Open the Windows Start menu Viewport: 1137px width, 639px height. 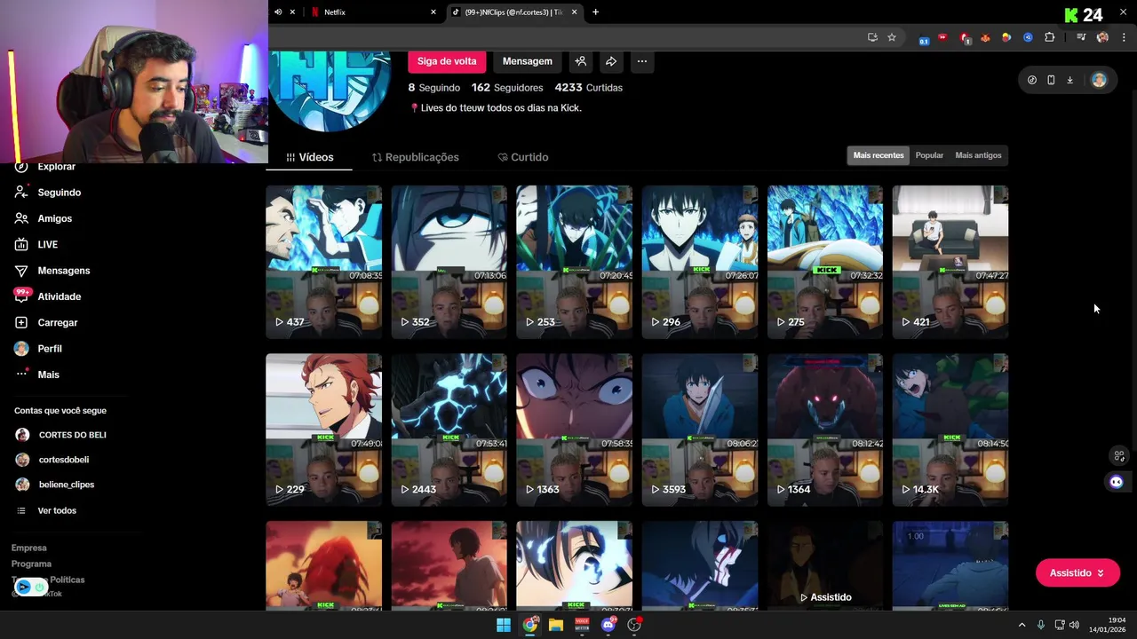[x=504, y=625]
